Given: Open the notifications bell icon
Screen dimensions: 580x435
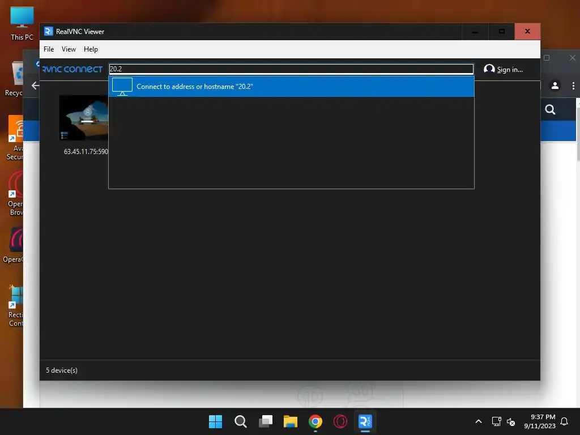Looking at the screenshot, I should pyautogui.click(x=564, y=421).
